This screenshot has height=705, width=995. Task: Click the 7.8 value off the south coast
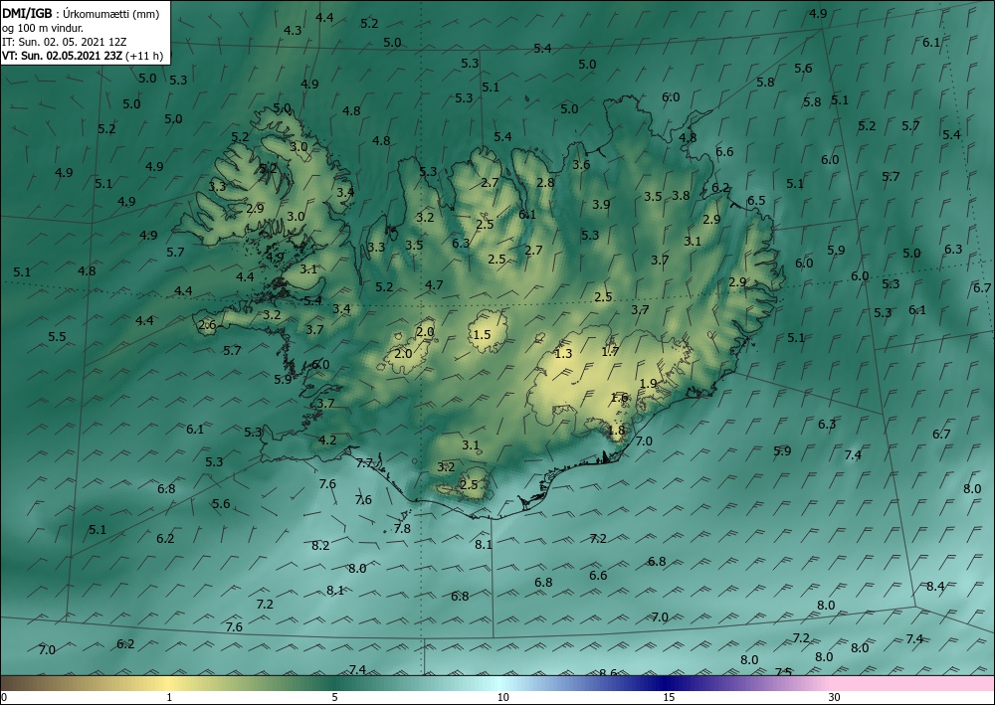point(402,529)
